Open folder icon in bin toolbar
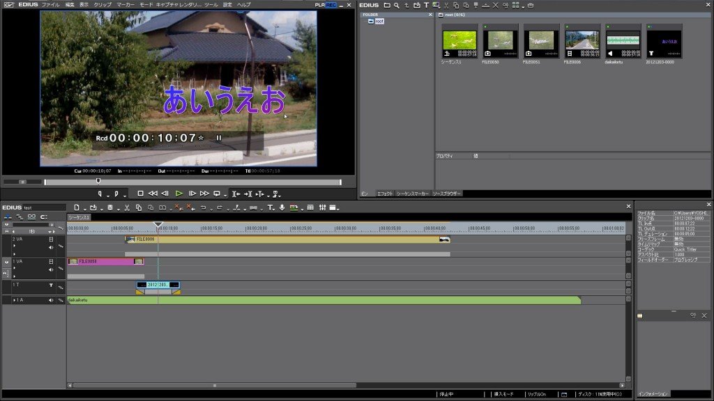The height and width of the screenshot is (401, 714). pos(387,6)
